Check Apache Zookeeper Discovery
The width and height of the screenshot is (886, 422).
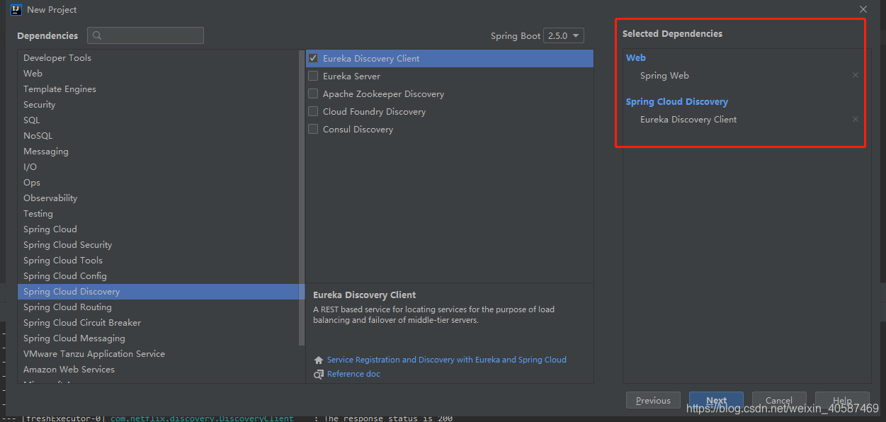(313, 93)
